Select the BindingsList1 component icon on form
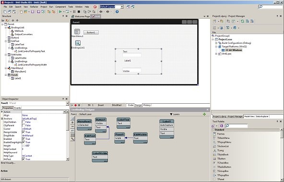 [78, 43]
